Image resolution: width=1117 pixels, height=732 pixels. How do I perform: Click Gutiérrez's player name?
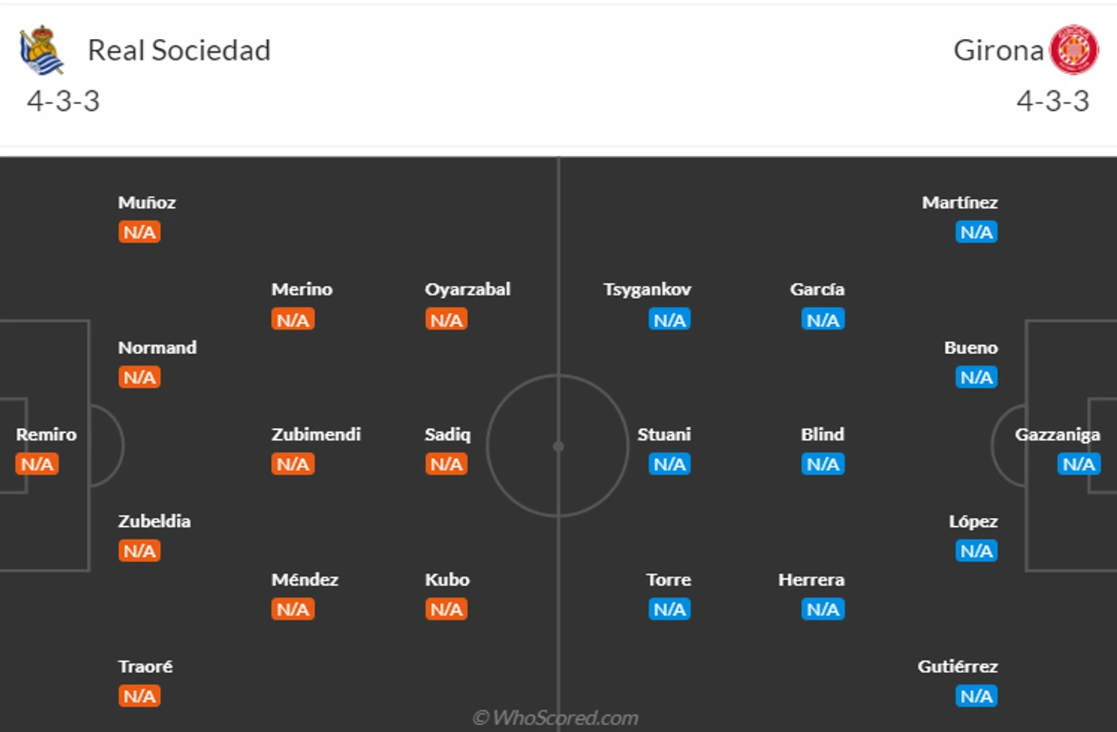pyautogui.click(x=957, y=666)
